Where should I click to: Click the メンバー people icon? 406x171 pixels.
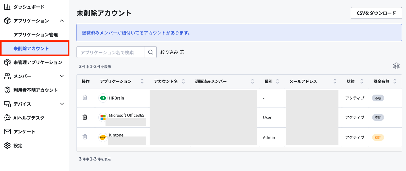pos(7,76)
